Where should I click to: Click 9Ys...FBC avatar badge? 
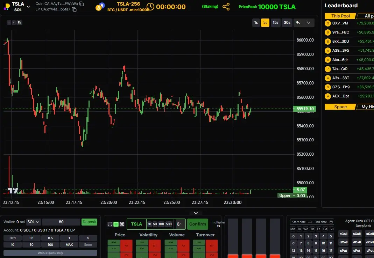[x=328, y=32]
